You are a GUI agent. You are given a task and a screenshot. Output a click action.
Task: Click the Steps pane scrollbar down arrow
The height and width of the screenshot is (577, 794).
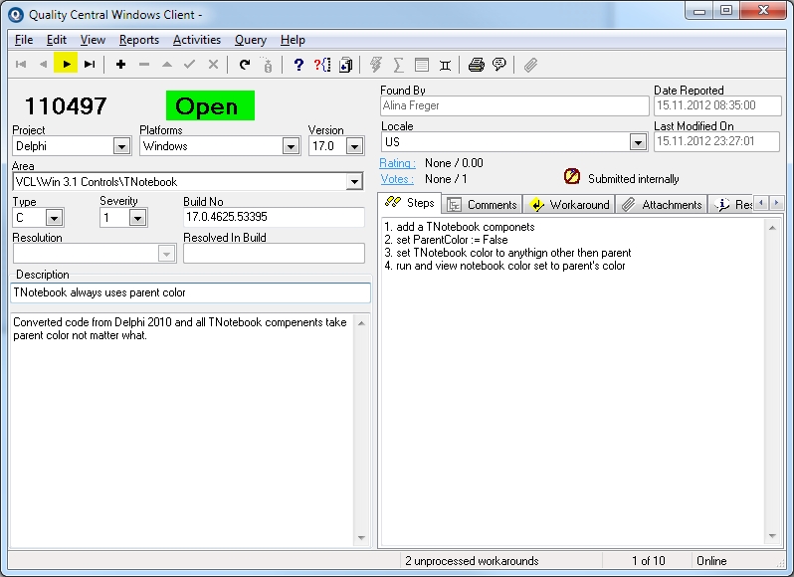click(x=772, y=535)
